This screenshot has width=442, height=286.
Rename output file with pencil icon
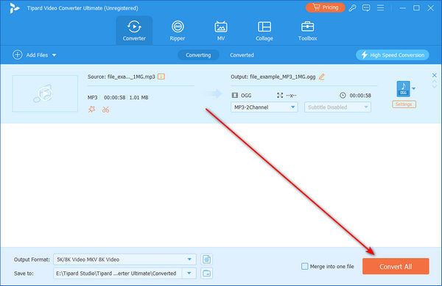pos(322,76)
